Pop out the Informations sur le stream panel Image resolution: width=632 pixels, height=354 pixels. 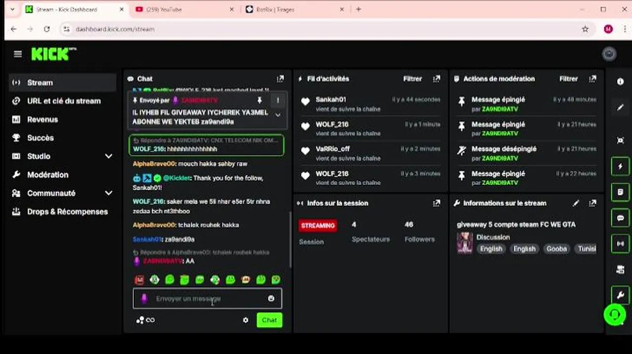tap(593, 203)
